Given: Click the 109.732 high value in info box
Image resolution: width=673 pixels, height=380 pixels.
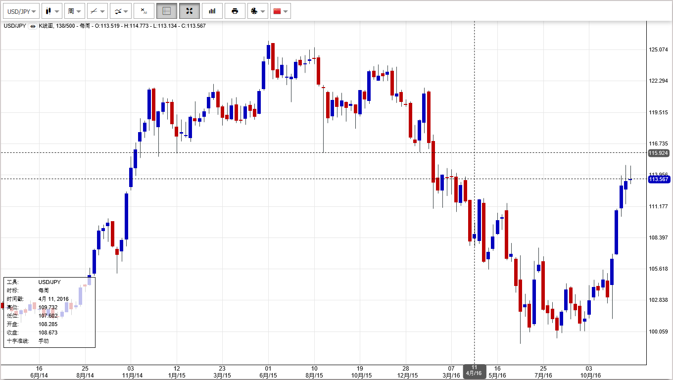Looking at the screenshot, I should click(x=48, y=307).
